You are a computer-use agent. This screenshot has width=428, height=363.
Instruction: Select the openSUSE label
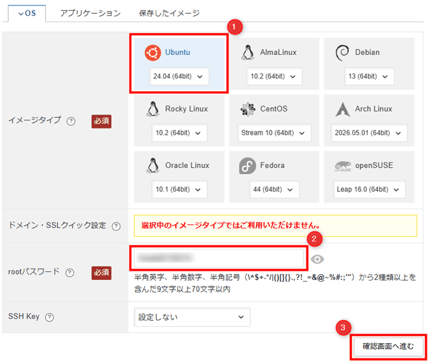374,165
